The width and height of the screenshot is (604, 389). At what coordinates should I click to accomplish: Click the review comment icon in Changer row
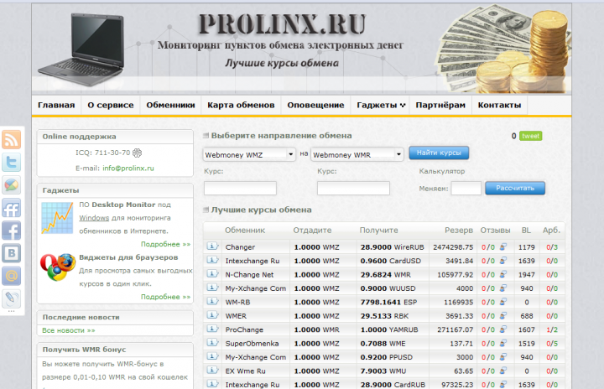[x=503, y=246]
